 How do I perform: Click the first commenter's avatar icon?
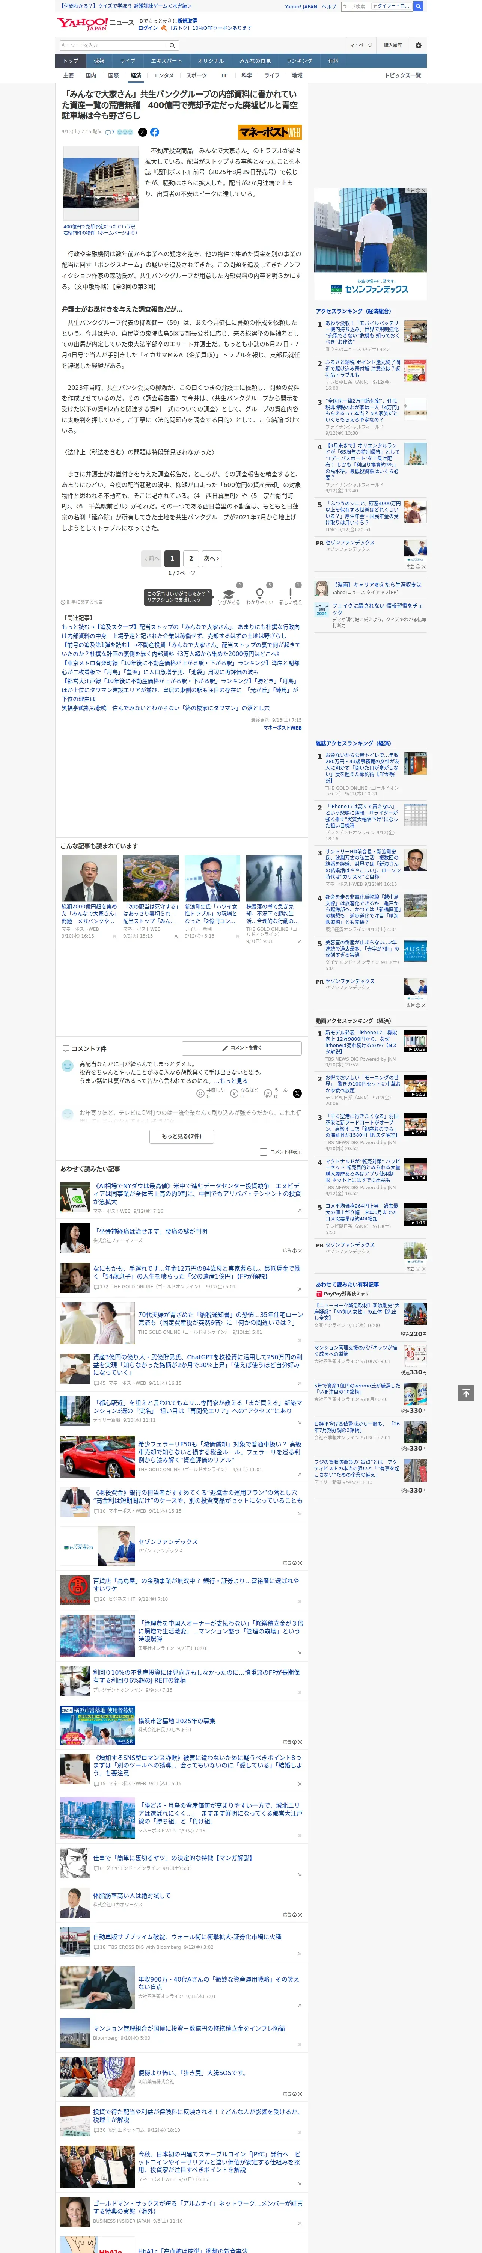point(67,1066)
